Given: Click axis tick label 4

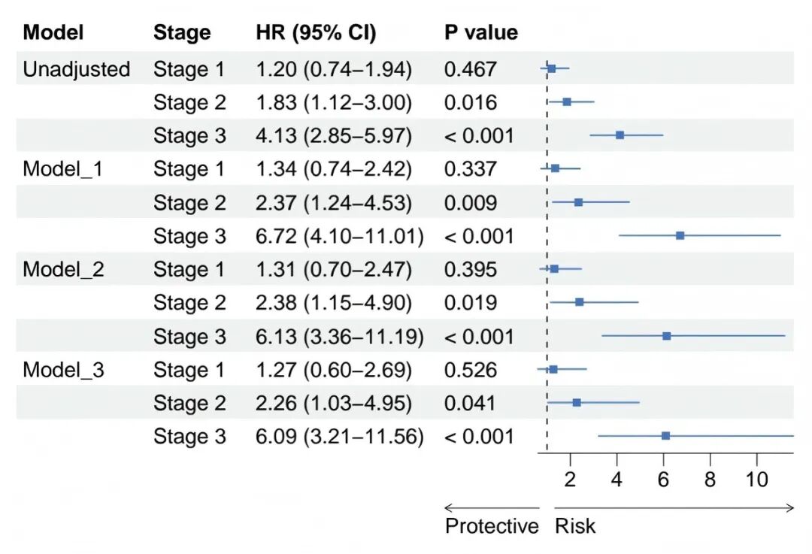Looking at the screenshot, I should 617,480.
